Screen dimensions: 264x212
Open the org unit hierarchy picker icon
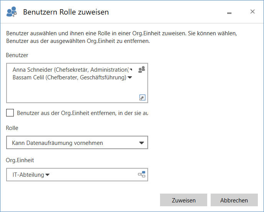coord(142,175)
